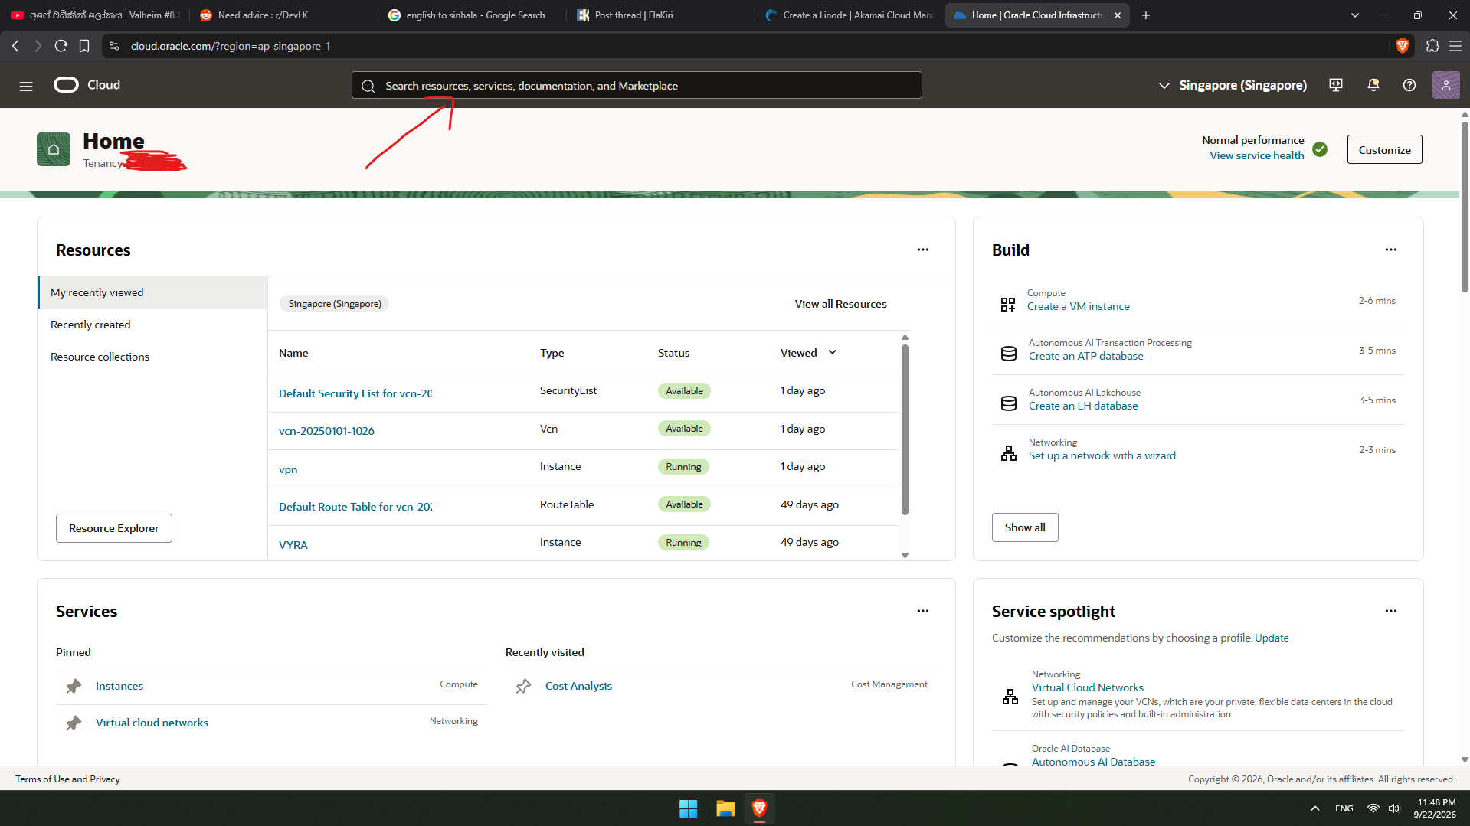Select the Resource collections tab
The height and width of the screenshot is (826, 1470).
pyautogui.click(x=152, y=357)
